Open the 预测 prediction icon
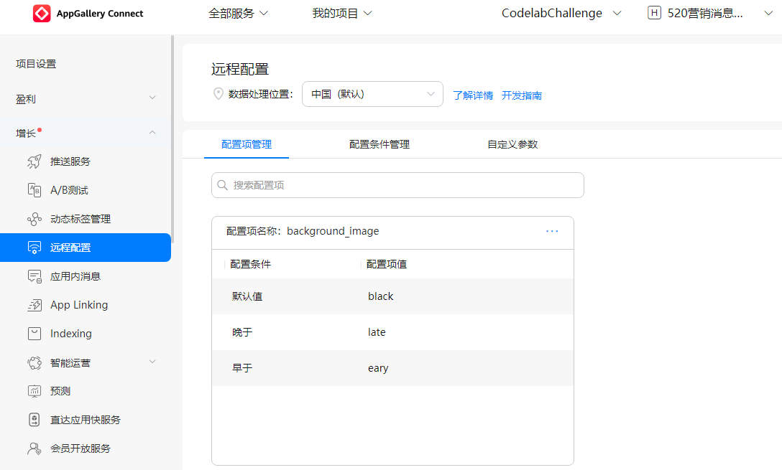 point(34,391)
